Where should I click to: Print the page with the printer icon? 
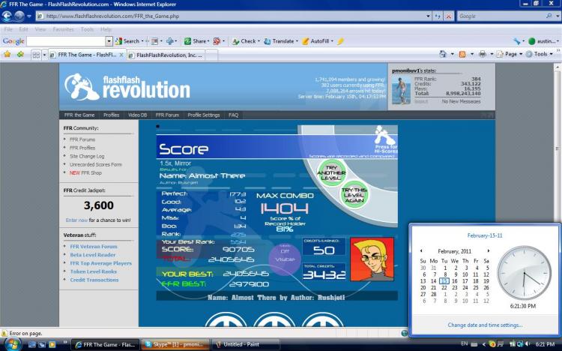483,54
